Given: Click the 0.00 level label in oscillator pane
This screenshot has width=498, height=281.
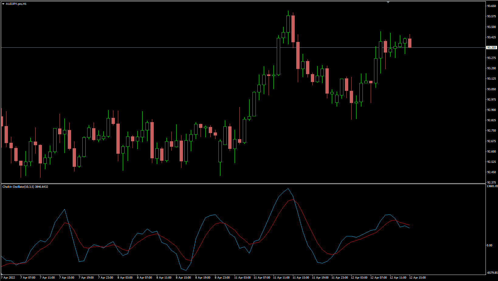Looking at the screenshot, I should coord(489,245).
